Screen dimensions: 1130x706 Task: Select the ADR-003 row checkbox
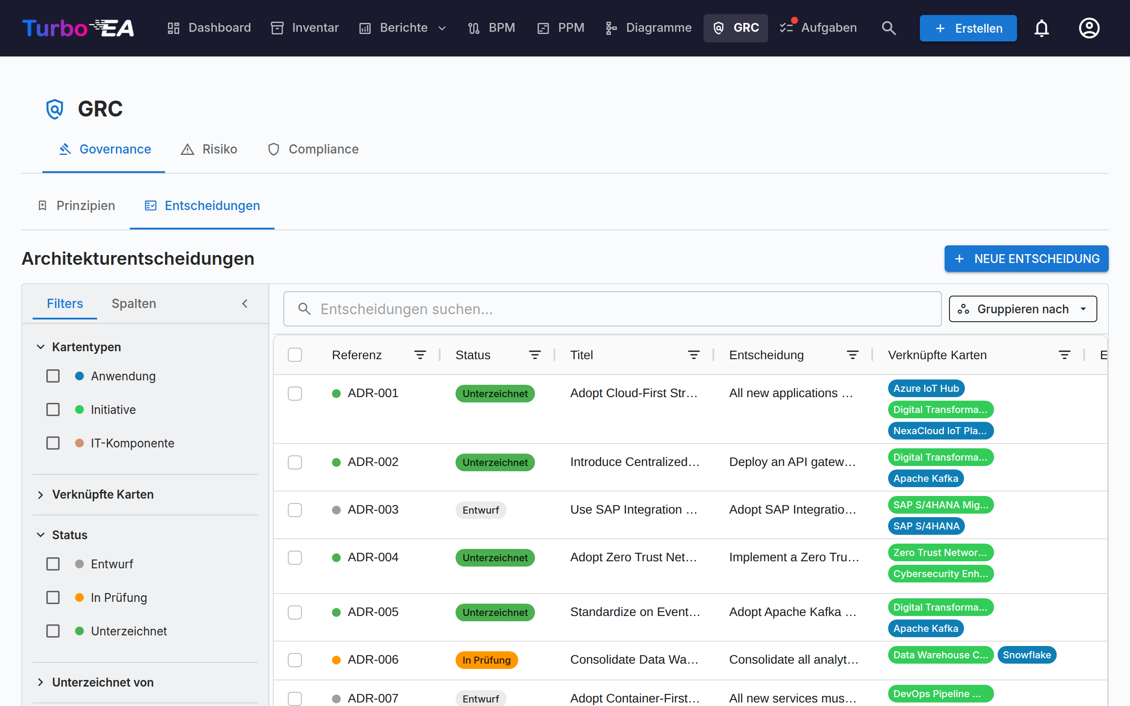(295, 509)
